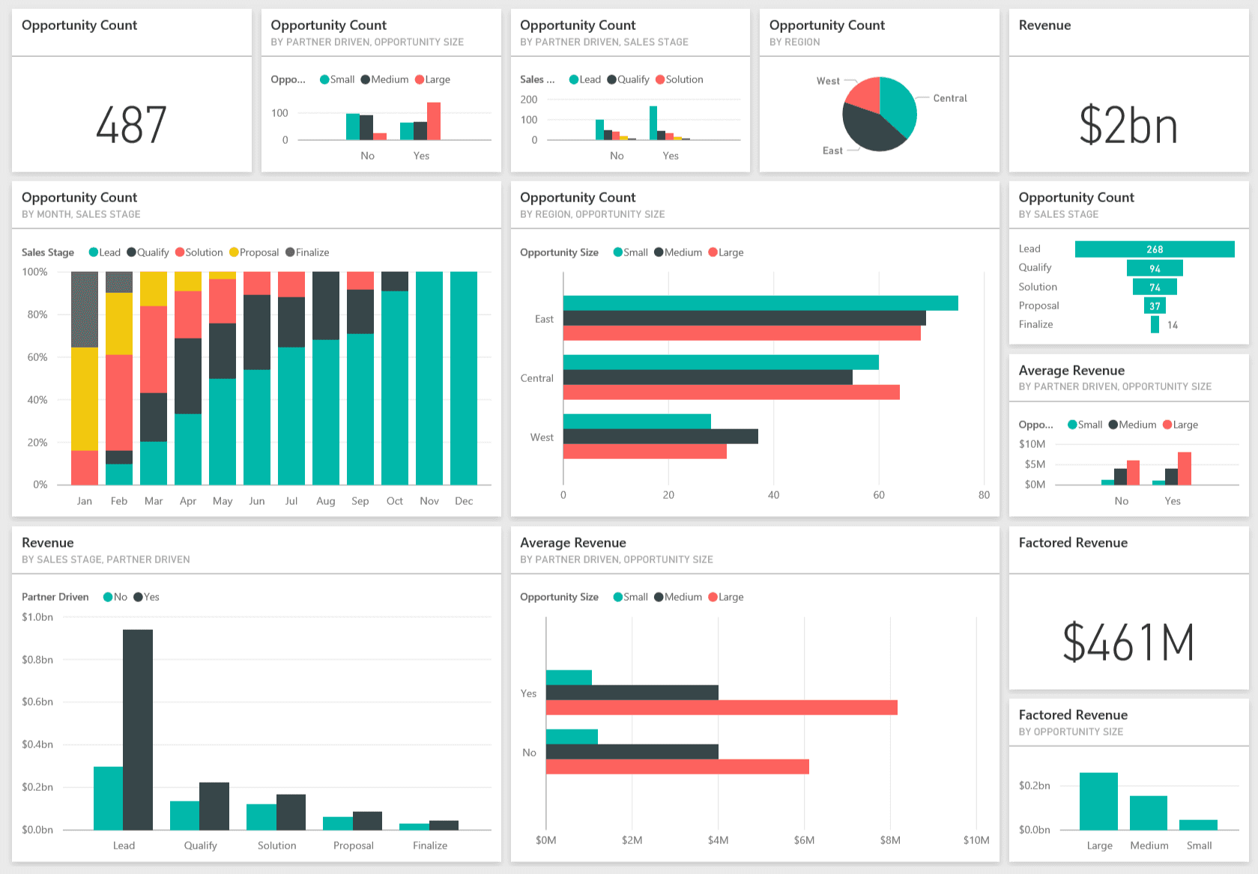
Task: Open the Opportunity Count by Region tile
Action: click(826, 25)
